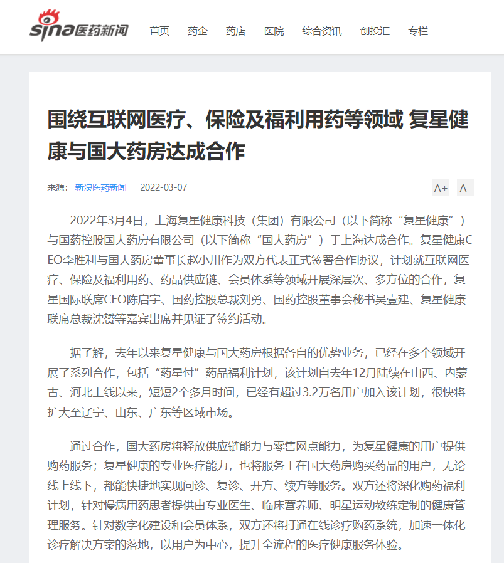The image size is (504, 563).
Task: Select the 创投汇 navigation item
Action: 375,31
